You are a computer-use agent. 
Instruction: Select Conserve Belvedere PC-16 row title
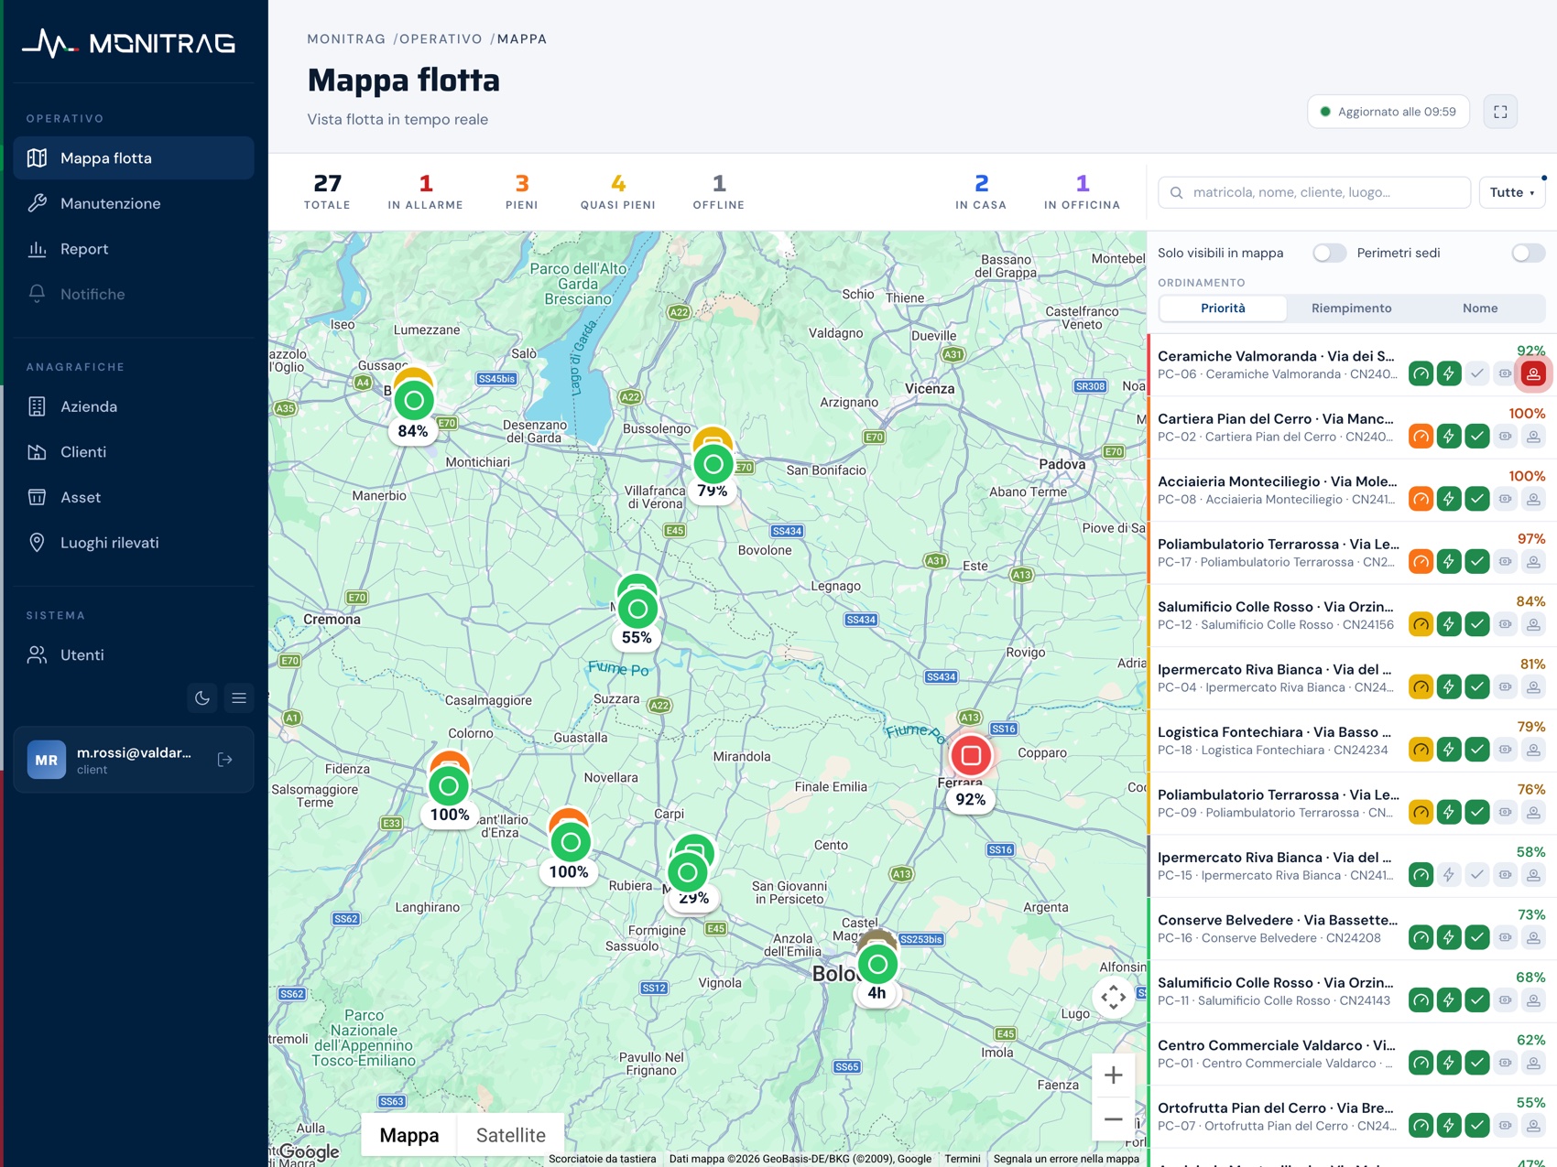pos(1278,920)
